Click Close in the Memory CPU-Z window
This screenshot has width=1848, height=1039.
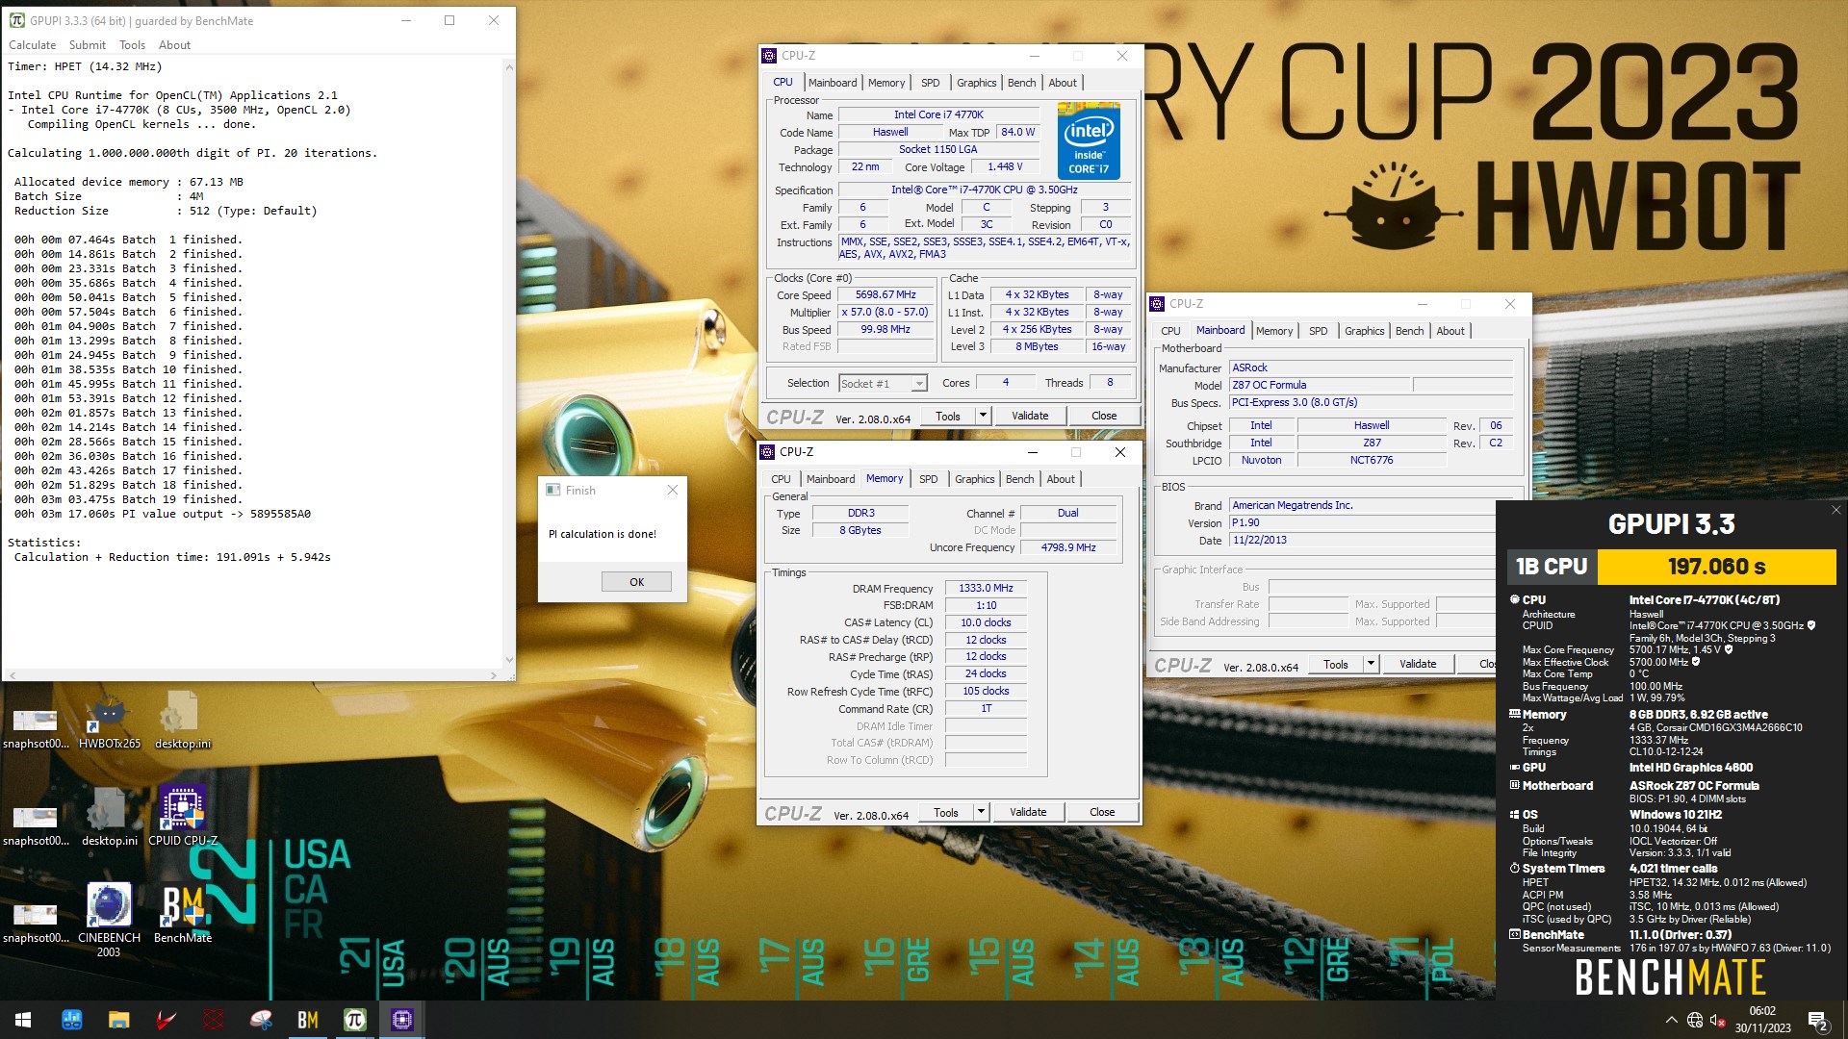tap(1102, 812)
